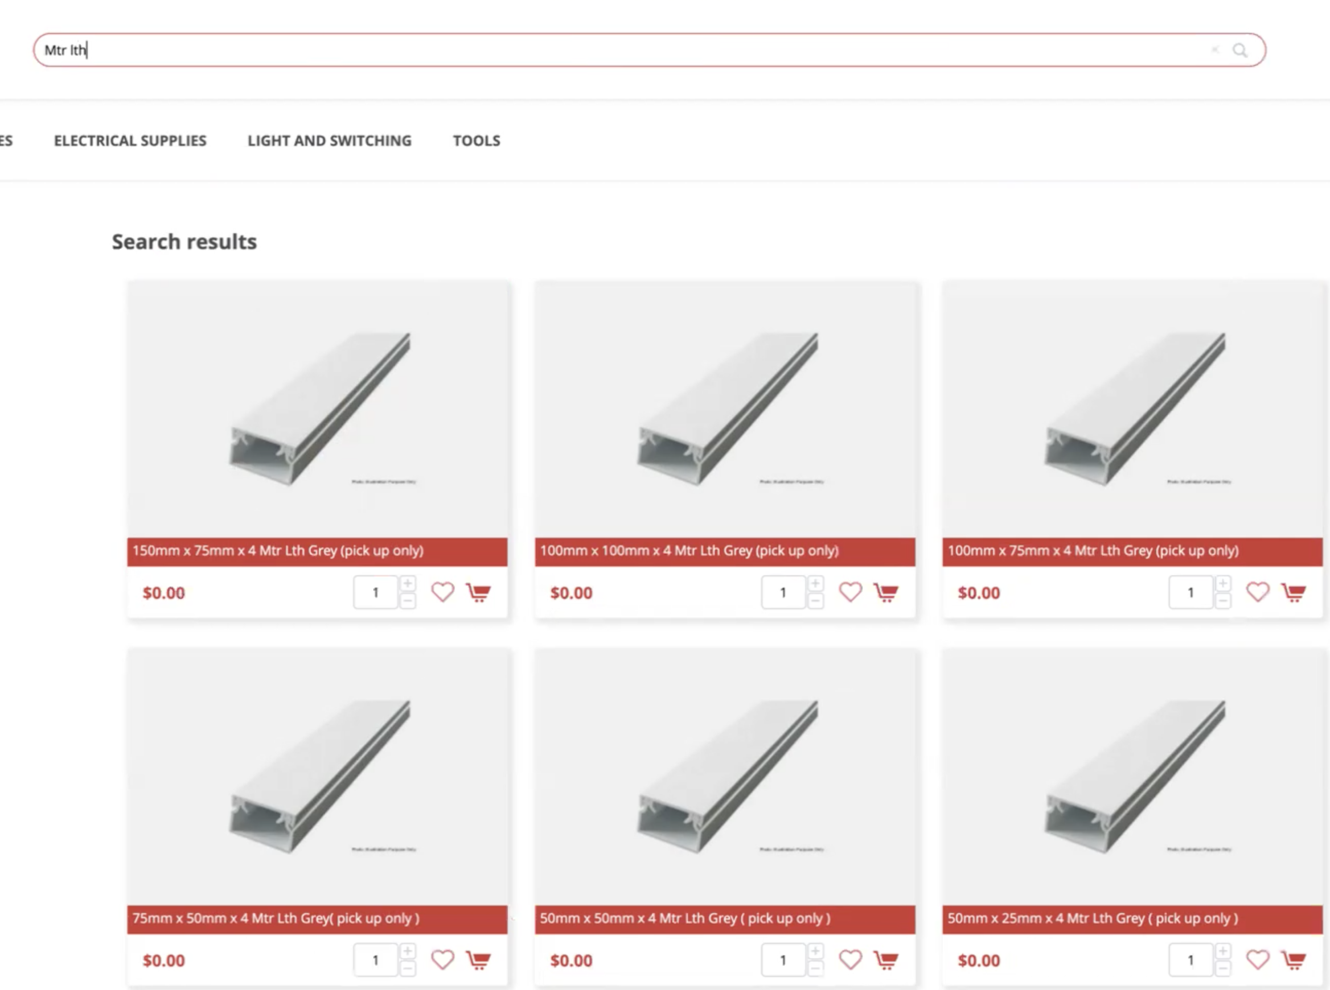
Task: Open 50mm x 50mm x 4 Mtr Lth product title
Action: (x=685, y=919)
